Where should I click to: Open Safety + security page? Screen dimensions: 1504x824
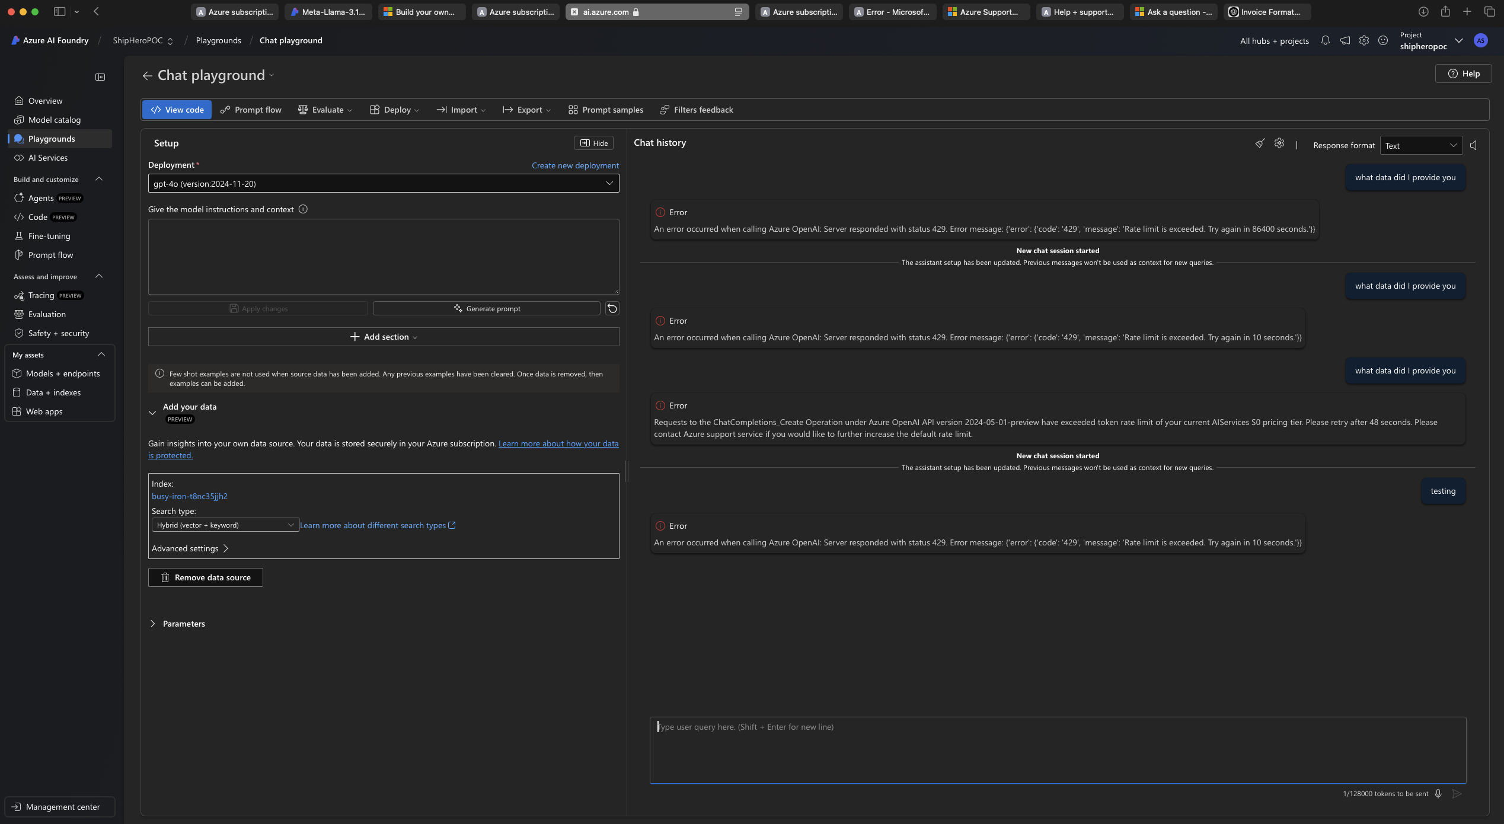(x=59, y=333)
